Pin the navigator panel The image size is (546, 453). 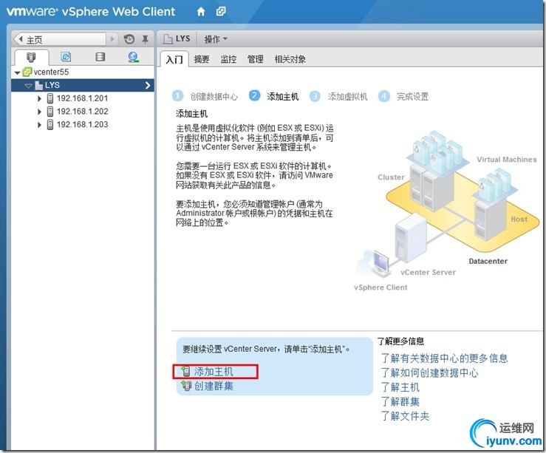tap(146, 39)
